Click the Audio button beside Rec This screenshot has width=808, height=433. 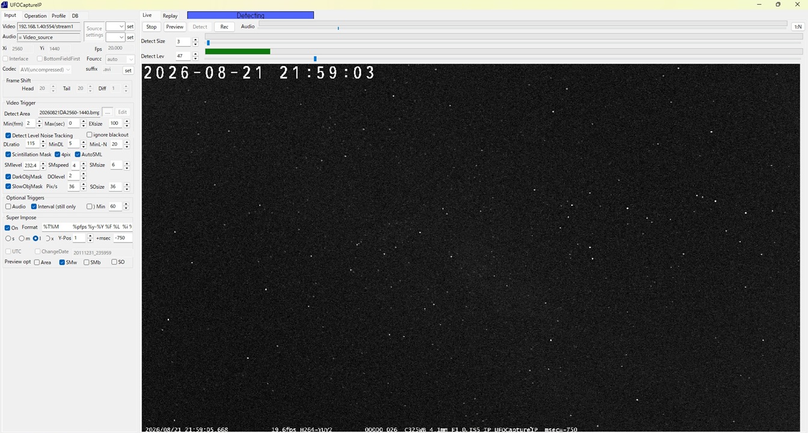[248, 26]
